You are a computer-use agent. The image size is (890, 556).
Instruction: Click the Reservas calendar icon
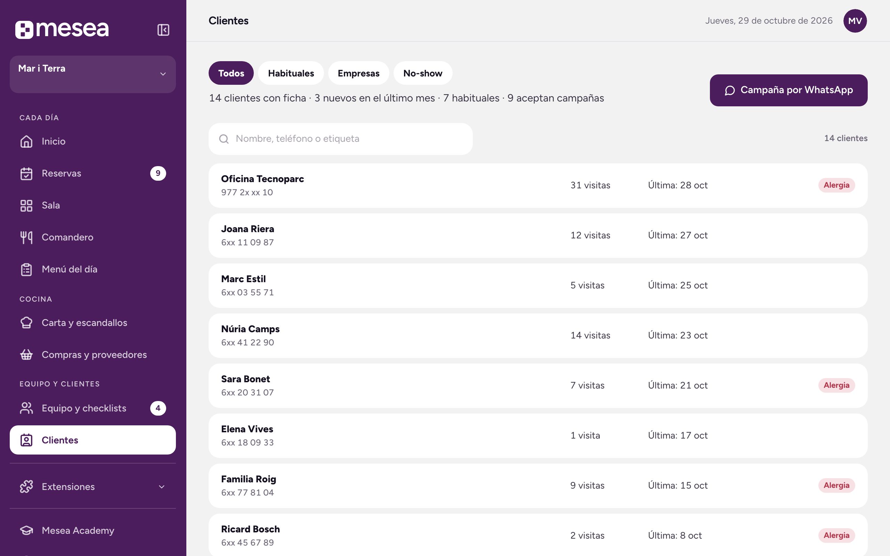tap(26, 173)
